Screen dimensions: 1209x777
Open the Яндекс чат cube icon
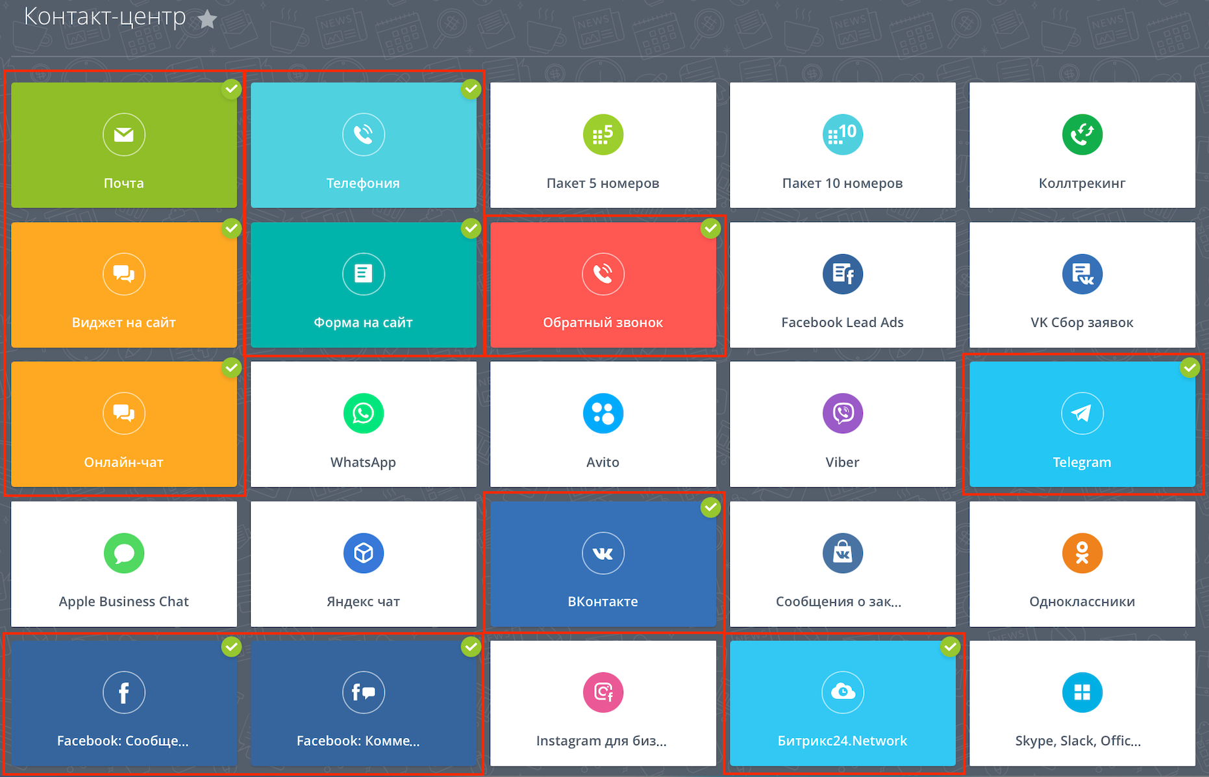[363, 553]
